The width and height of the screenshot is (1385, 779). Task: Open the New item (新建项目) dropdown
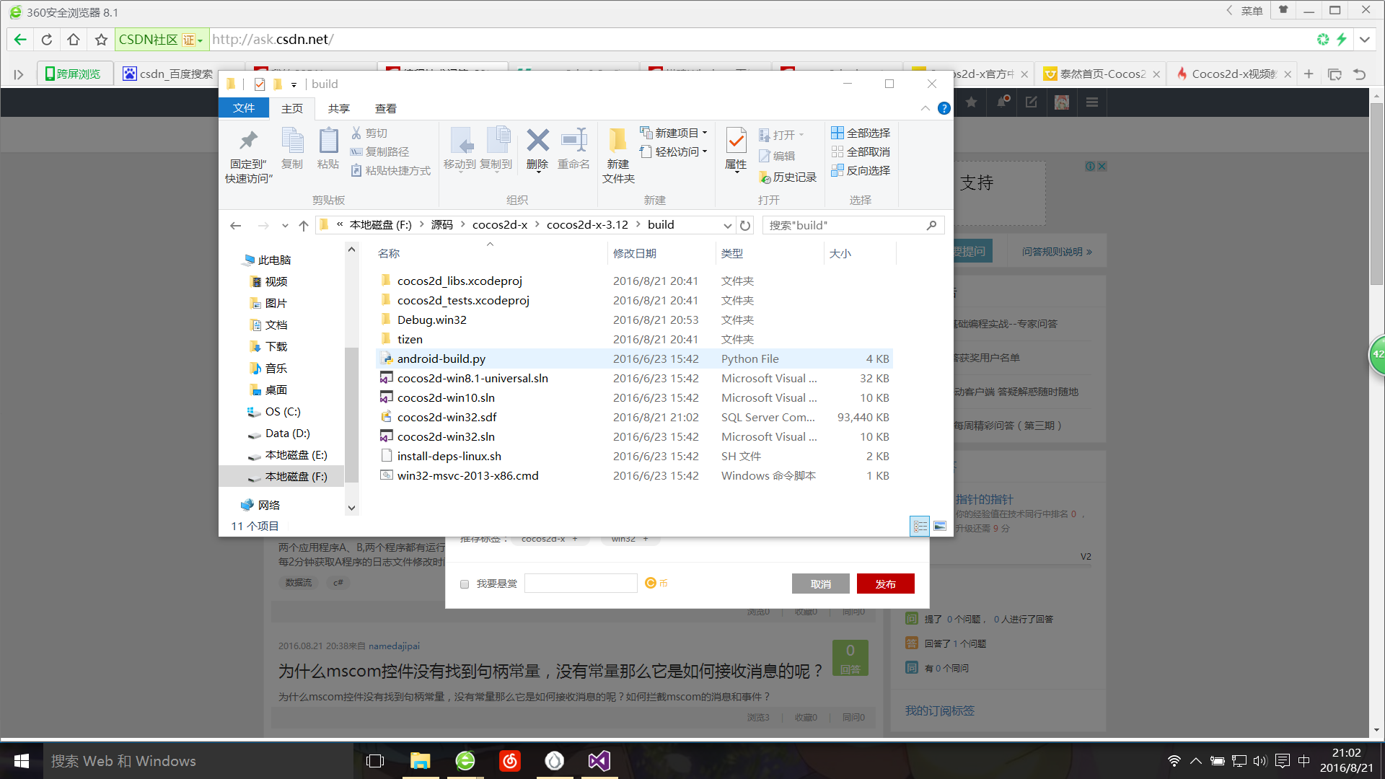pos(674,133)
